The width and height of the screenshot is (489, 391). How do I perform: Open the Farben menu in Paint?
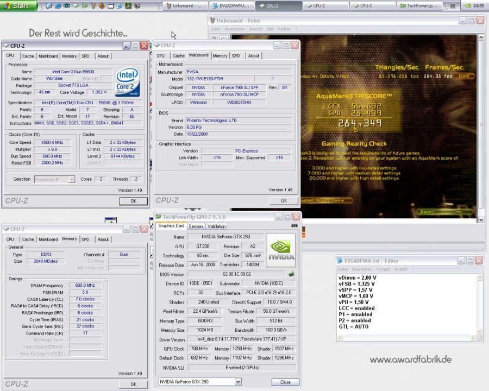tap(284, 29)
